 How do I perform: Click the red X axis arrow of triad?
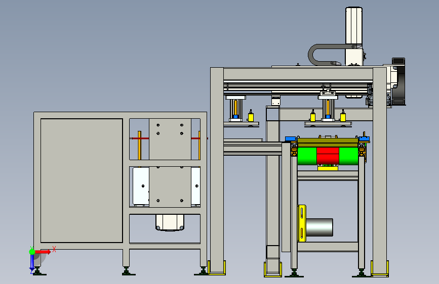pyautogui.click(x=43, y=252)
